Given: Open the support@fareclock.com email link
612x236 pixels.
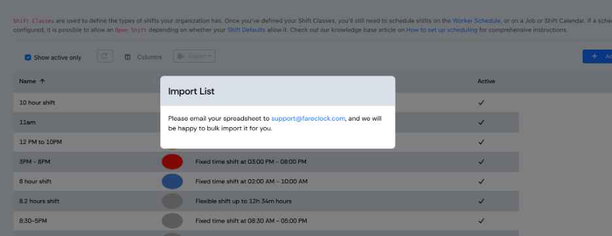Looking at the screenshot, I should [x=308, y=119].
